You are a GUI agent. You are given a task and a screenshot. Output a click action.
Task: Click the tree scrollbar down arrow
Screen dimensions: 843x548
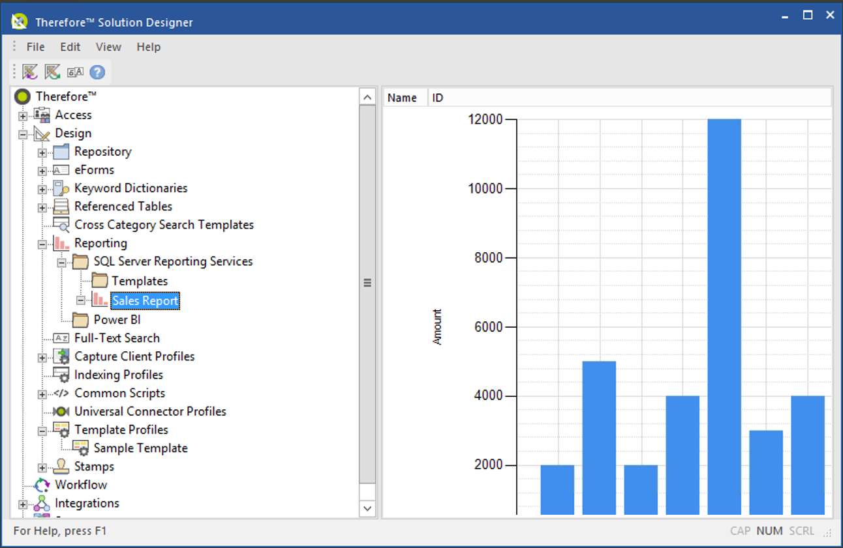click(367, 508)
